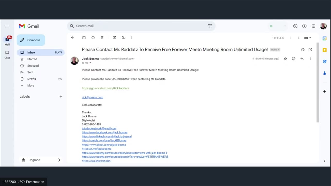The height and width of the screenshot is (186, 331).
Task: Open the Starred folder
Action: [41, 59]
